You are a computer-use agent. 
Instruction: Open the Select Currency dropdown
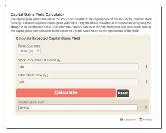pyautogui.click(x=29, y=51)
